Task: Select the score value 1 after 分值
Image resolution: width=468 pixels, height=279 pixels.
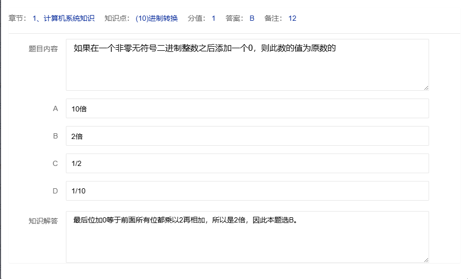Action: coord(213,19)
